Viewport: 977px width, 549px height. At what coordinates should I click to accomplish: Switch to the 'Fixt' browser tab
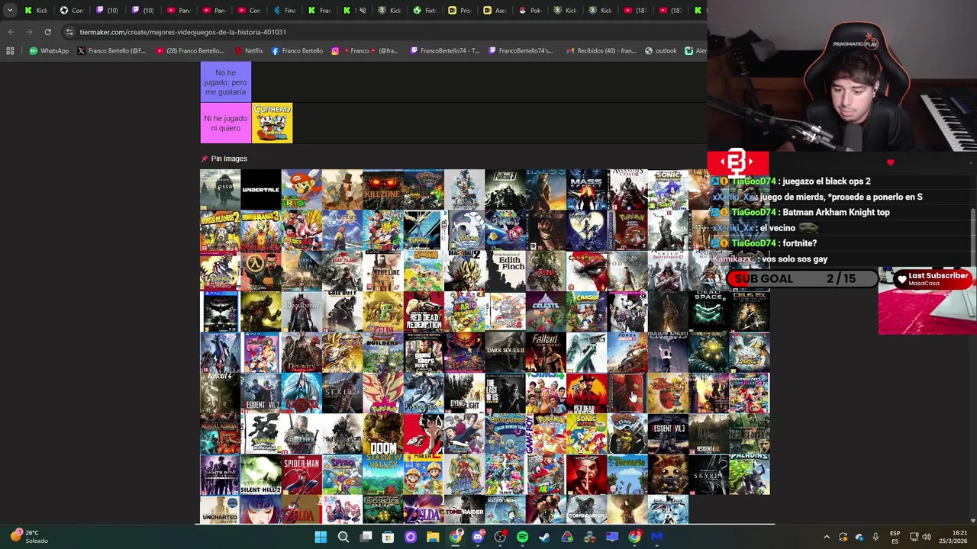pos(424,11)
